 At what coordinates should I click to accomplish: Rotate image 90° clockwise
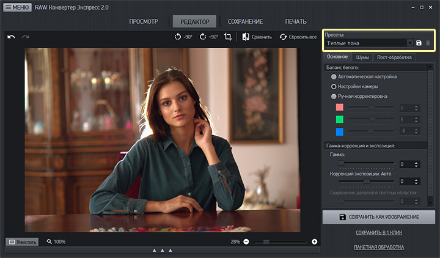pyautogui.click(x=208, y=37)
